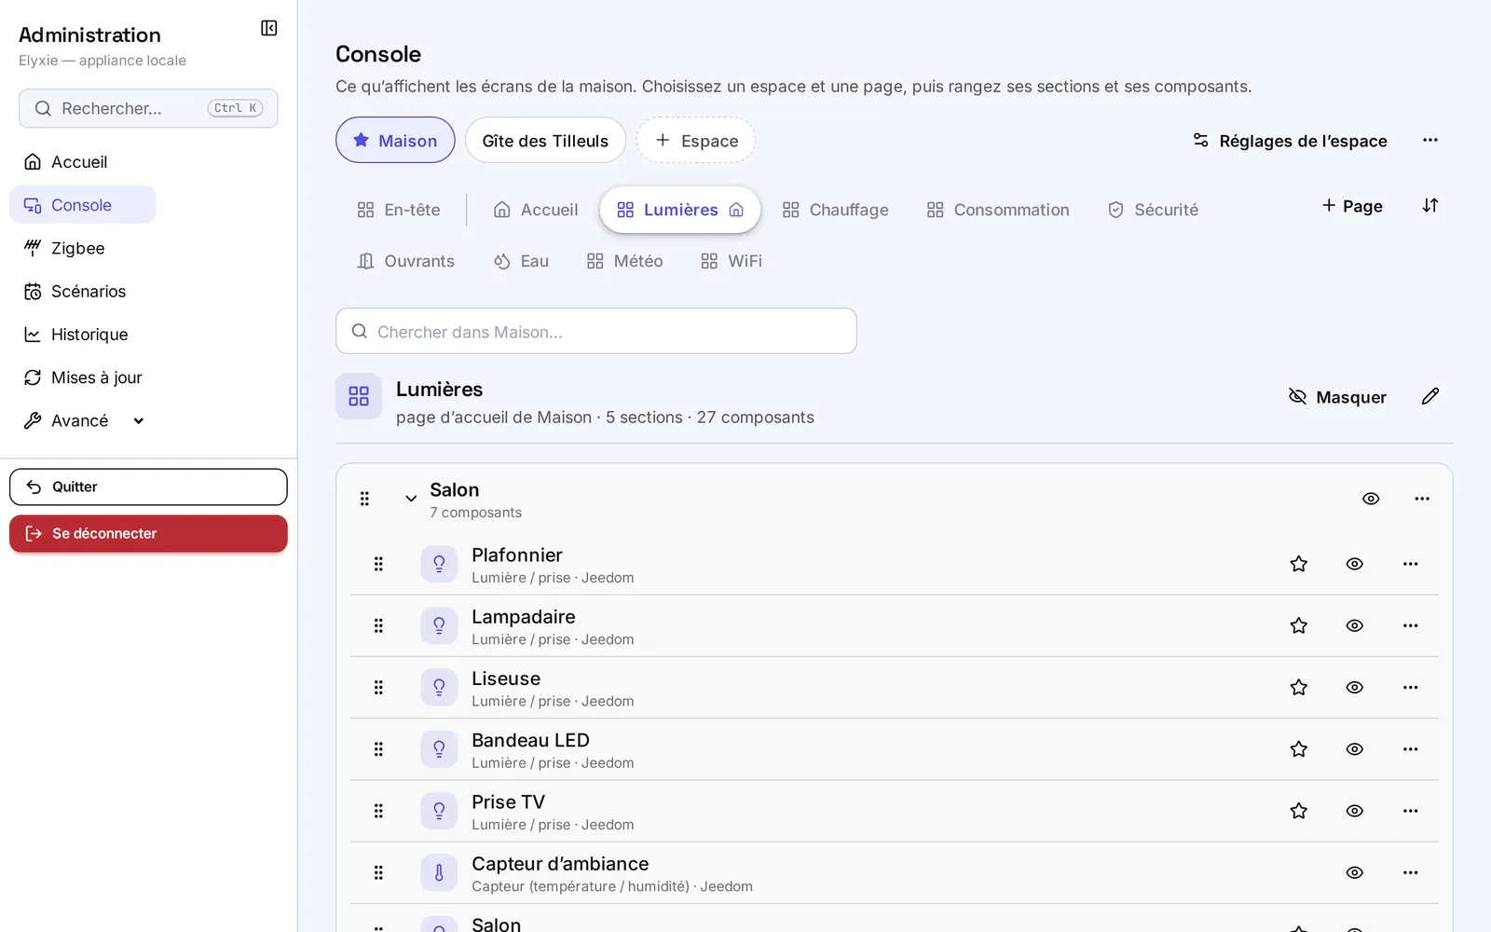Open Salon section options menu
The image size is (1491, 932).
1421,499
